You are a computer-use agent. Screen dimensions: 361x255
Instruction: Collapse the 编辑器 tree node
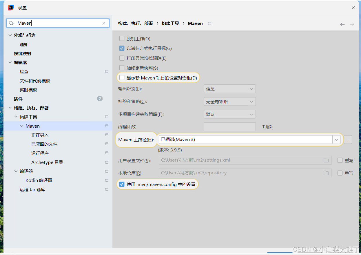point(10,62)
